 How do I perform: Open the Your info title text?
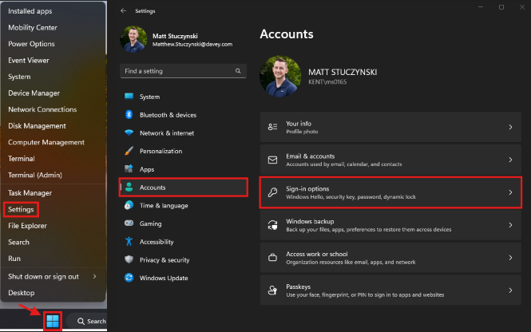pyautogui.click(x=299, y=124)
